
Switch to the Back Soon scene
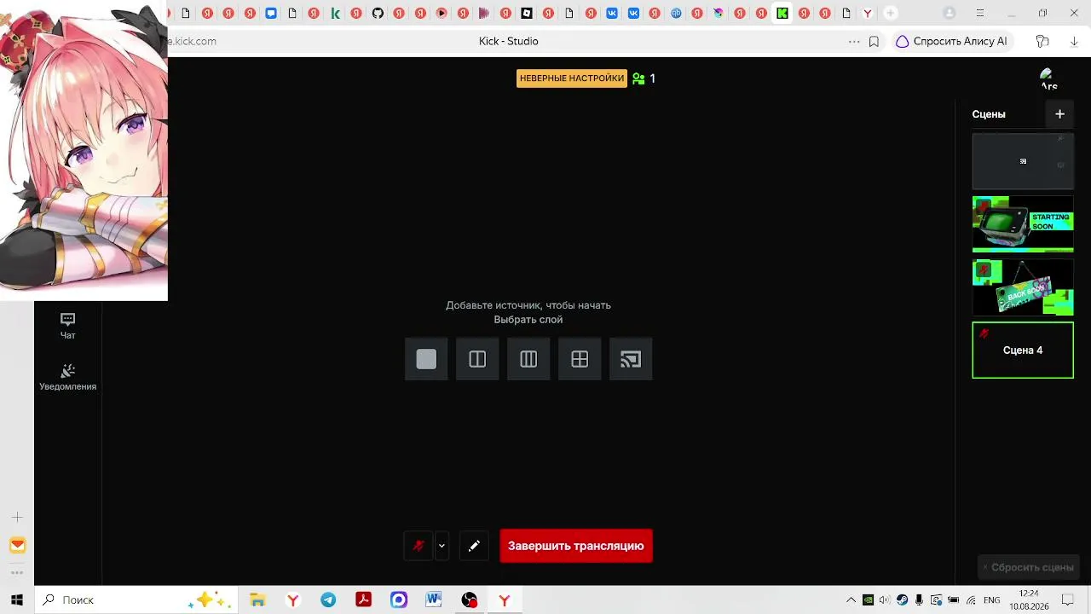[x=1023, y=287]
